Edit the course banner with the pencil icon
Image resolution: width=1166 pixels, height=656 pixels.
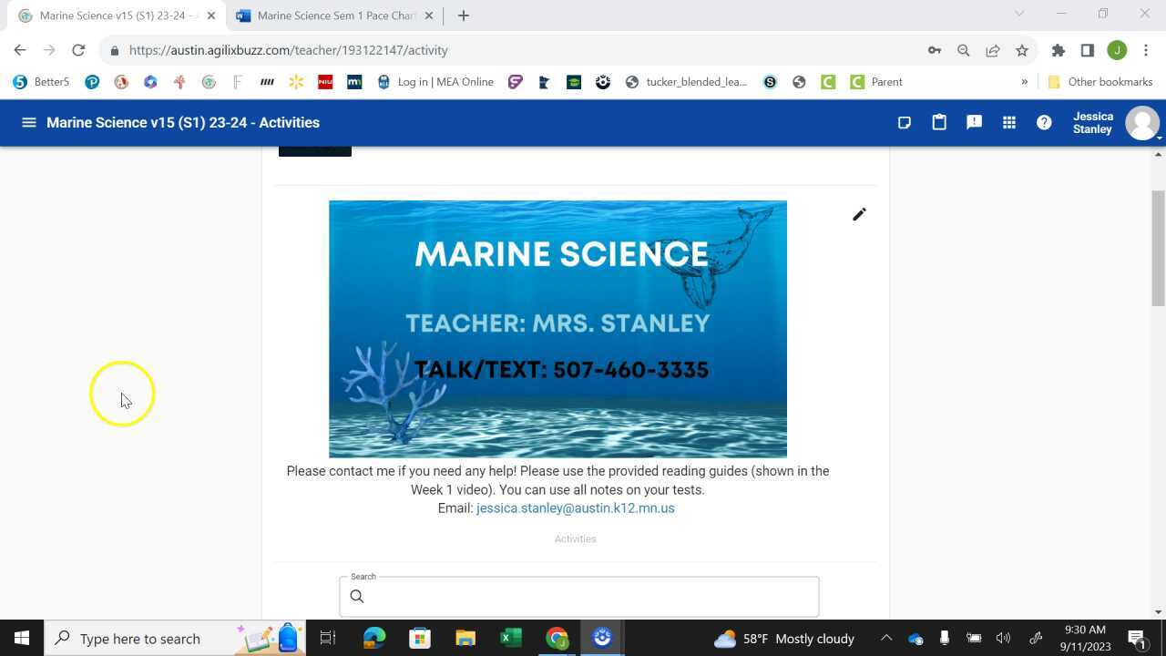[859, 214]
